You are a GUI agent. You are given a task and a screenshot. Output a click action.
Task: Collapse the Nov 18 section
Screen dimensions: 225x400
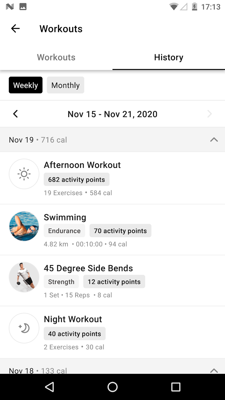[214, 370]
